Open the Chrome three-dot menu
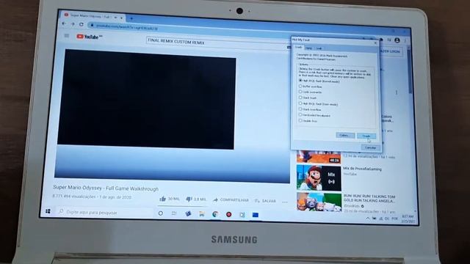This screenshot has width=470, height=264. point(405,40)
